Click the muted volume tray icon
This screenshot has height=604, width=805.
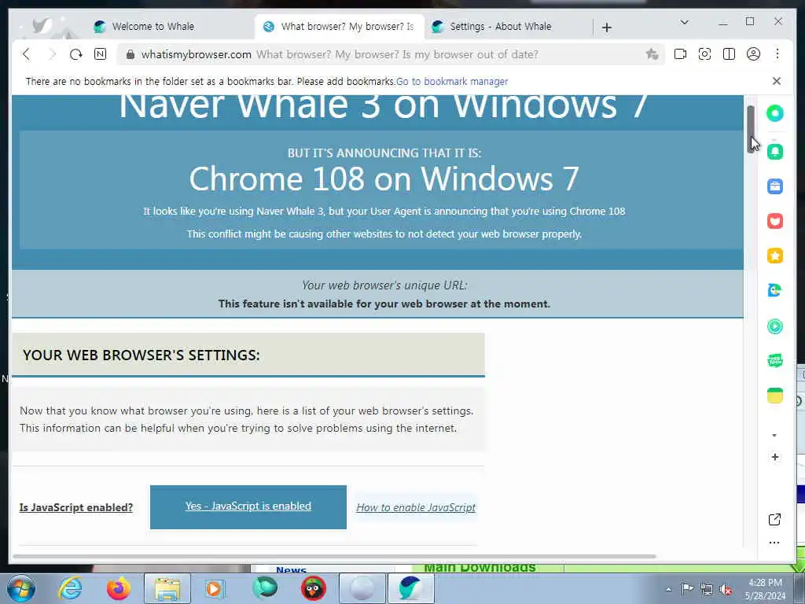726,589
